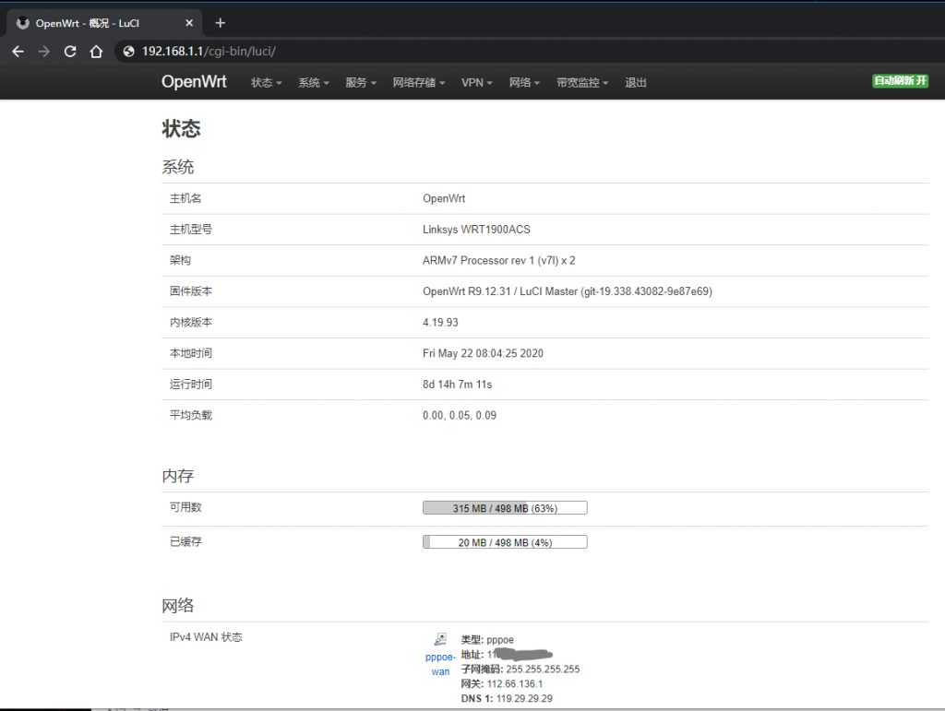Click the 固件版本 row label
Image resolution: width=945 pixels, height=711 pixels.
191,291
